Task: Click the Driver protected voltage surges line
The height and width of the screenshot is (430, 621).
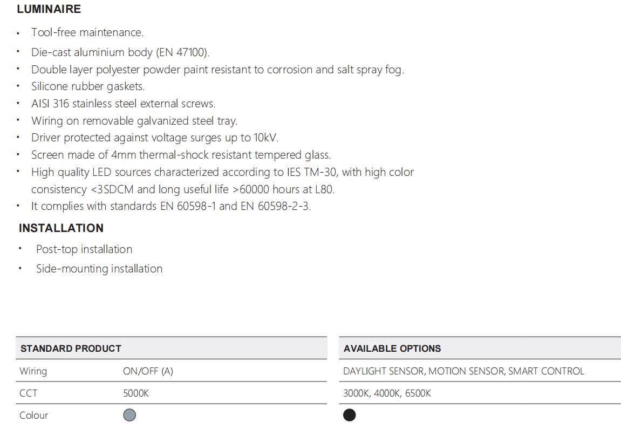Action: pyautogui.click(x=155, y=138)
